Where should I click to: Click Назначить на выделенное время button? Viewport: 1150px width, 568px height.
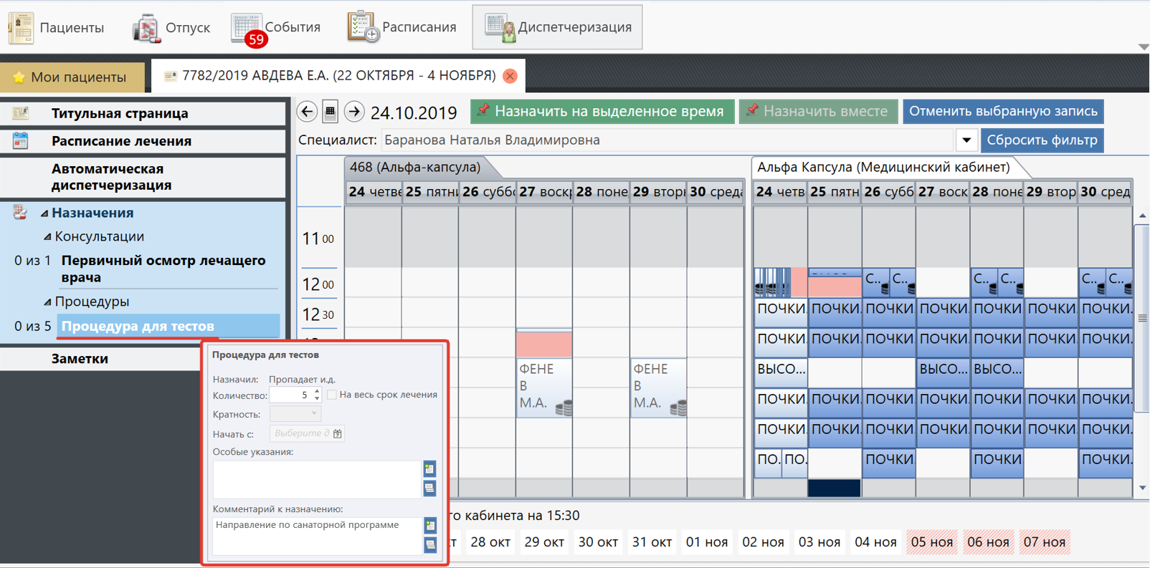(x=602, y=112)
